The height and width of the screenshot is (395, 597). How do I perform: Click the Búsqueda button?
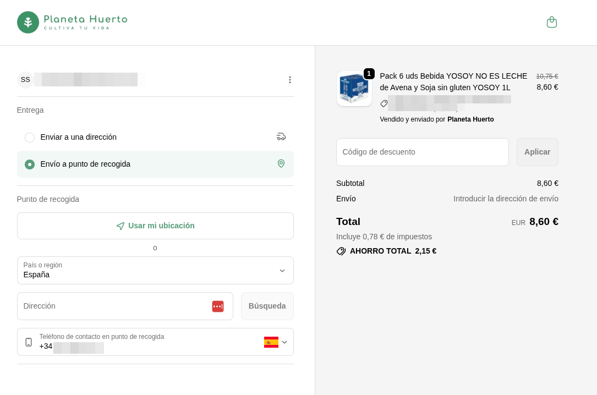click(267, 306)
